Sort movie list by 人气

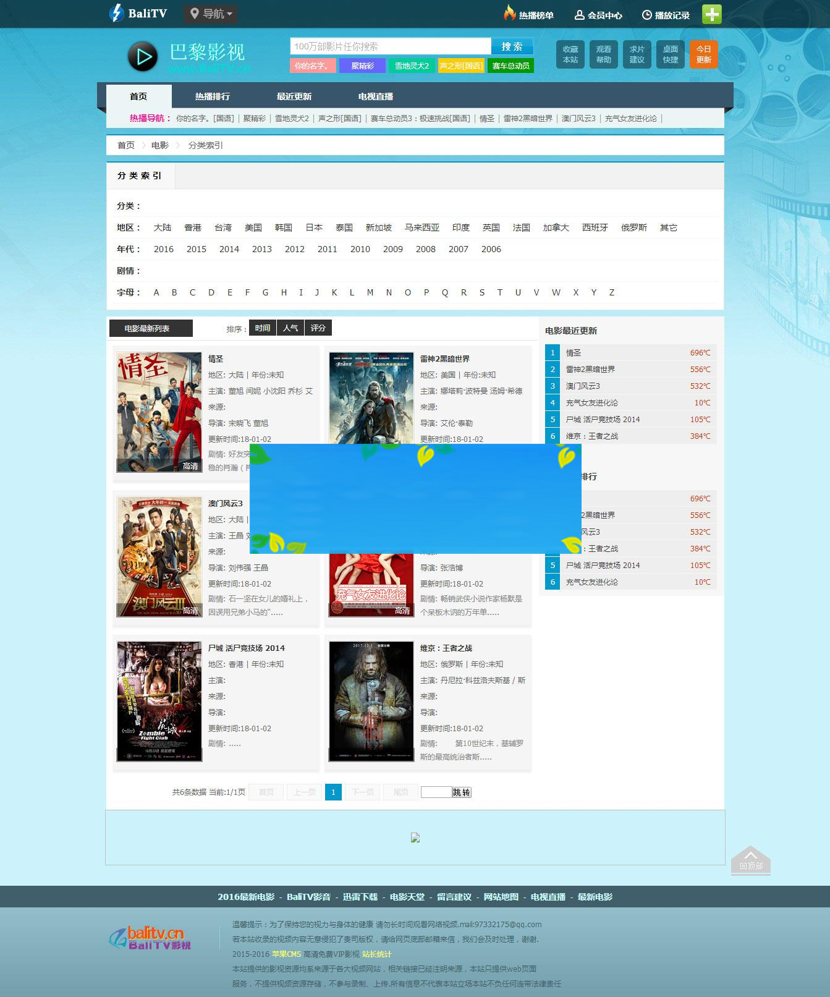coord(290,328)
